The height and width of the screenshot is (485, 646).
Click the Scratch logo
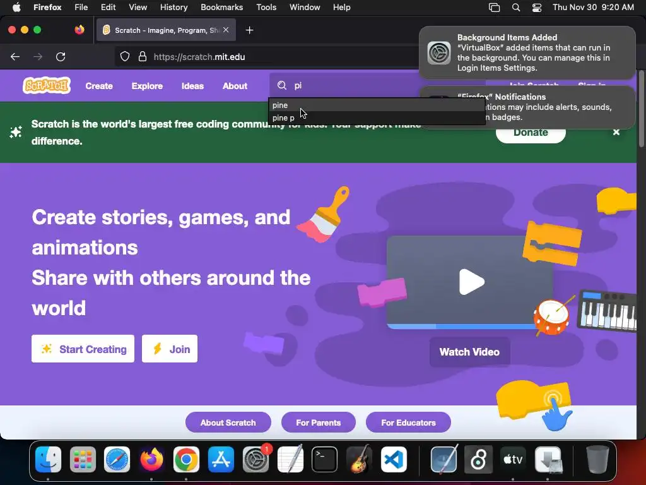point(47,85)
